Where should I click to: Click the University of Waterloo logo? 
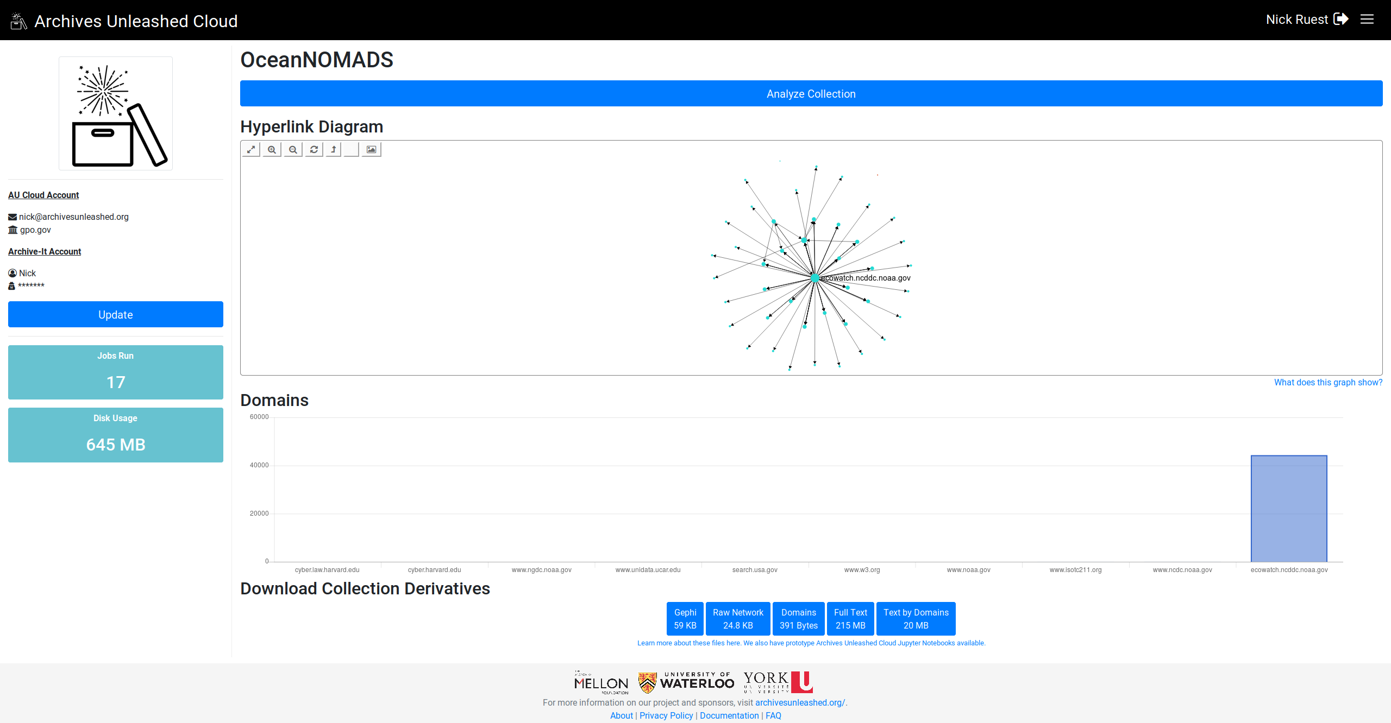686,682
